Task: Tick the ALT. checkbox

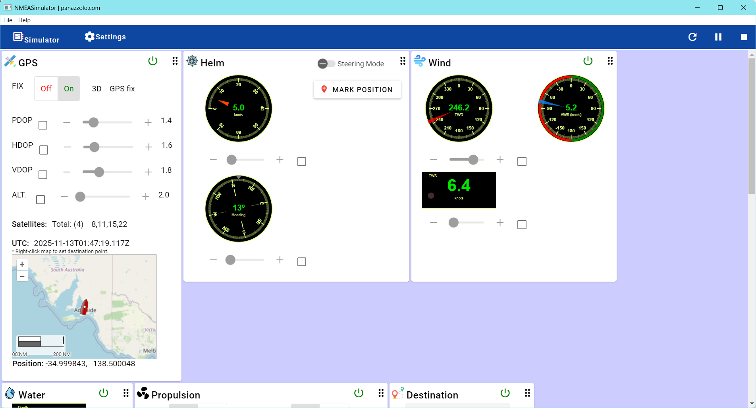Action: (x=40, y=199)
